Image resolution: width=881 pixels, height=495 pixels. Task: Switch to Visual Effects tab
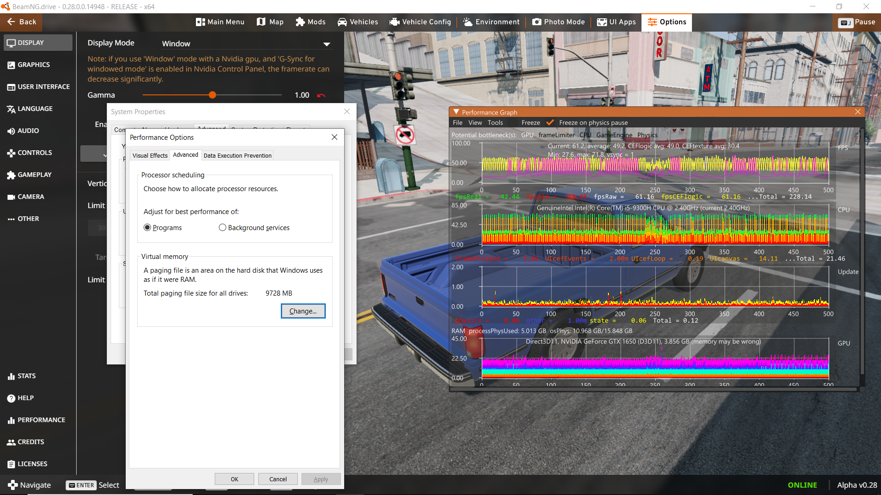[150, 155]
